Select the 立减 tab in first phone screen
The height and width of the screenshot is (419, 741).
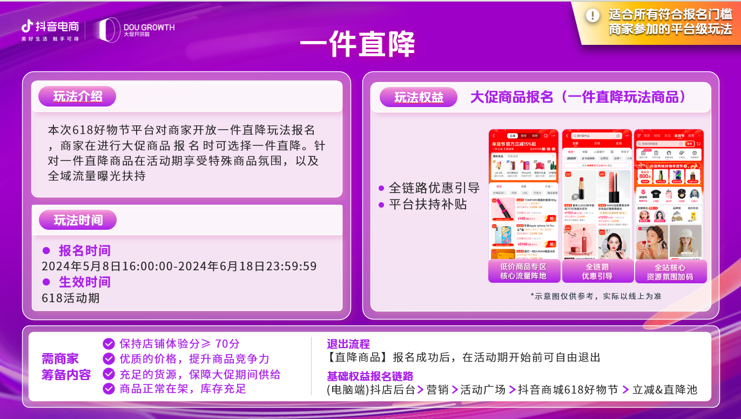[513, 136]
